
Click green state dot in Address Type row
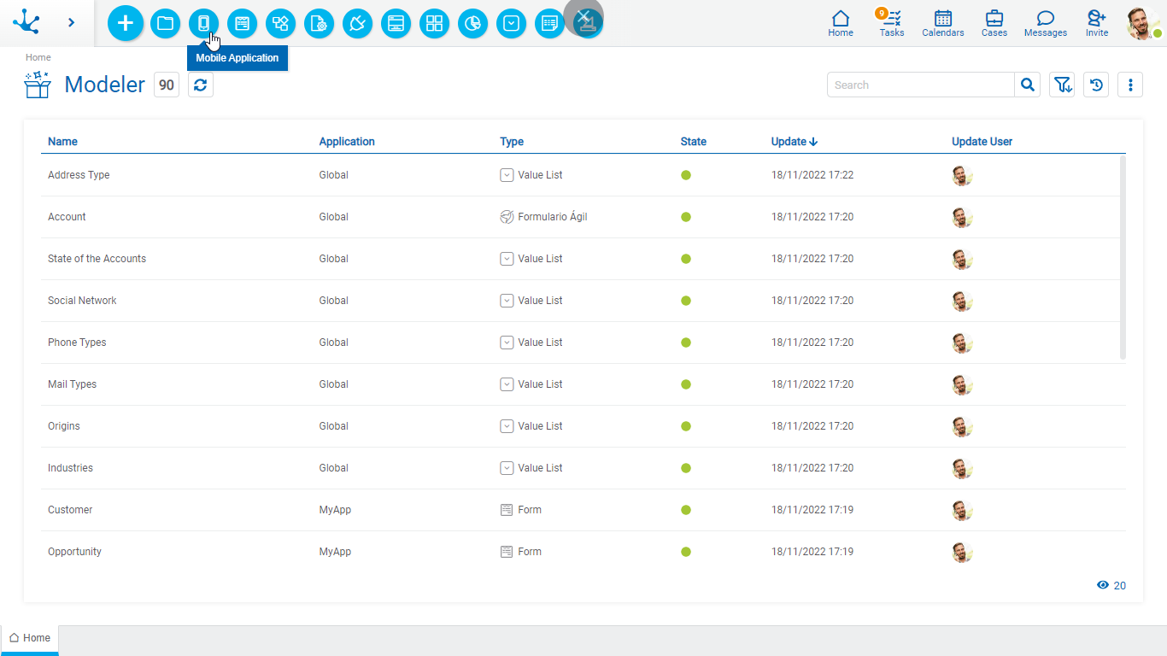point(686,175)
